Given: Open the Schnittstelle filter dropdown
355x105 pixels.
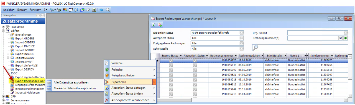Looking at the screenshot, I should tap(242, 49).
